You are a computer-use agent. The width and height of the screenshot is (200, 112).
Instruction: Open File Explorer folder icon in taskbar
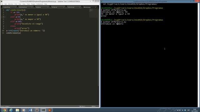17,110
